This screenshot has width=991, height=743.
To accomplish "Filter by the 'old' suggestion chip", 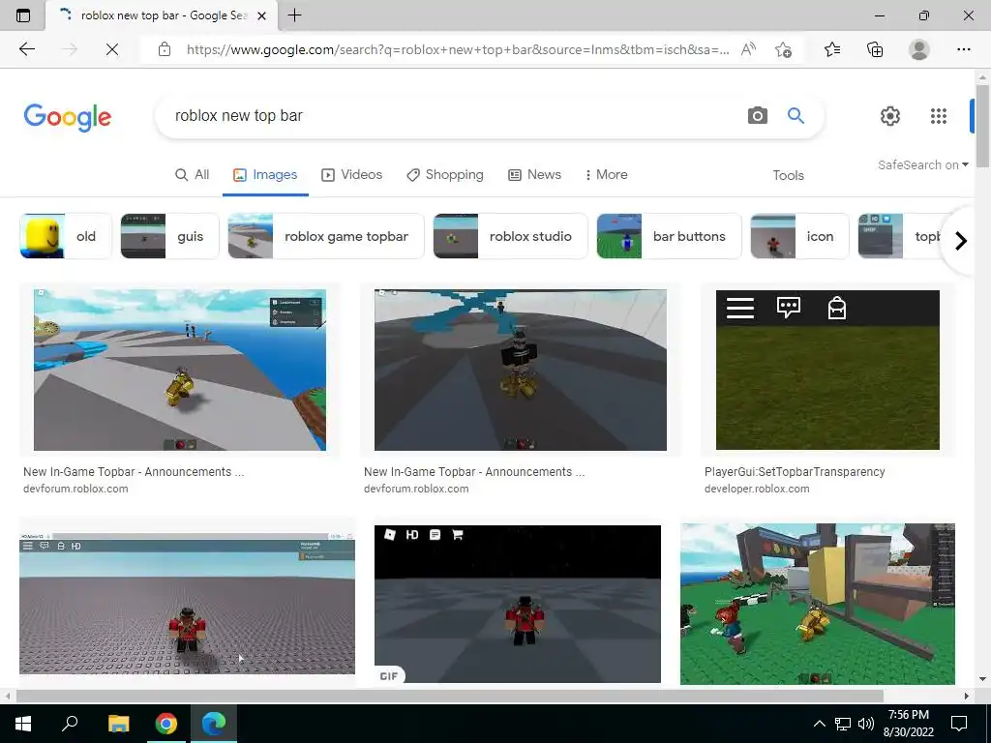I will coord(66,236).
